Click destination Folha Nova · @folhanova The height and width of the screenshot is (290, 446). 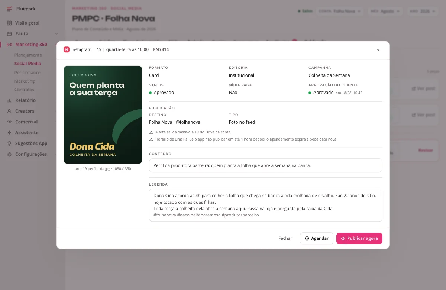click(x=175, y=122)
